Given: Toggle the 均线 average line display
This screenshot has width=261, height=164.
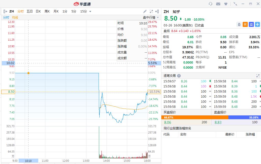Looking at the screenshot, I should tap(15, 18).
